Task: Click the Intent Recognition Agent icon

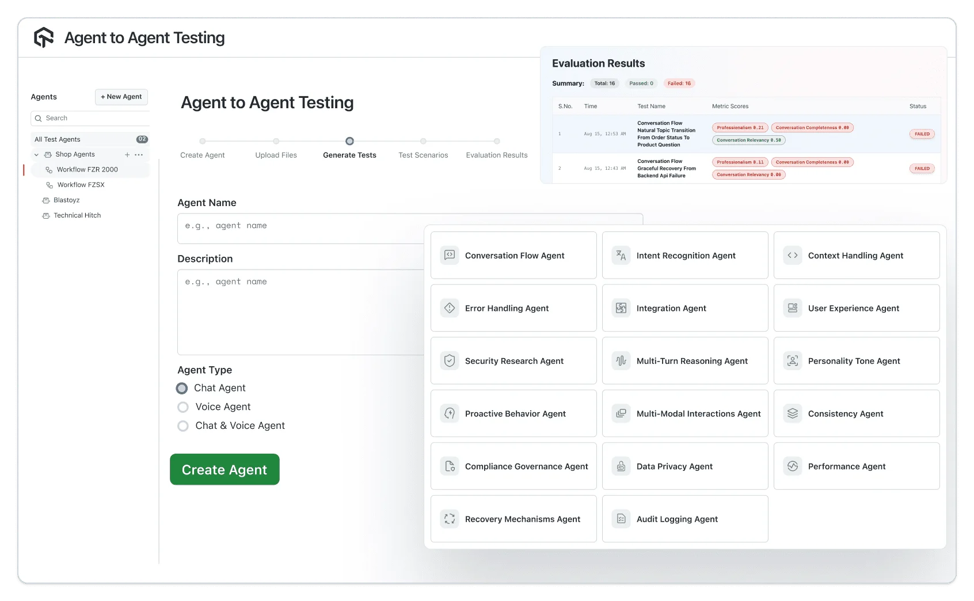Action: 621,255
